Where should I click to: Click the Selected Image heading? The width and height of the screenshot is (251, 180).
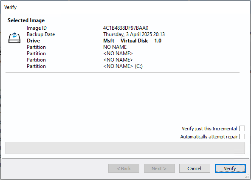click(x=26, y=20)
